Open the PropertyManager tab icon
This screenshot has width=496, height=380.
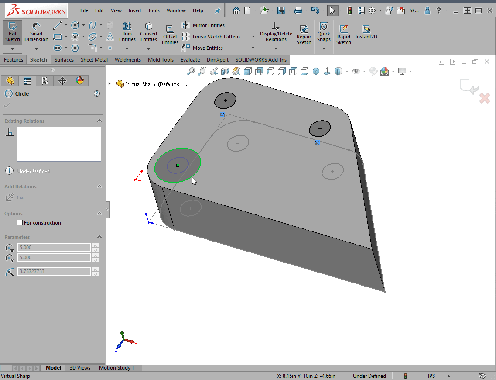pyautogui.click(x=27, y=81)
